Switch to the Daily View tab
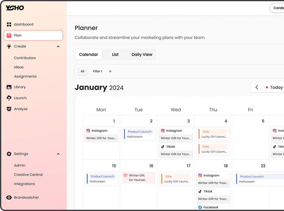The image size is (284, 211). [142, 54]
